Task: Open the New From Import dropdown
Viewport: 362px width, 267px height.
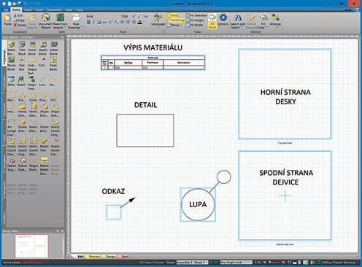Action: pyautogui.click(x=60, y=21)
